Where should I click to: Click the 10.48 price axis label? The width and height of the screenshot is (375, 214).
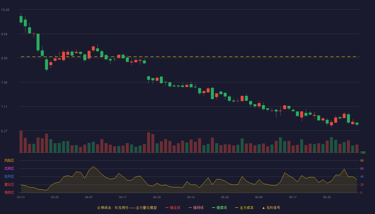point(5,10)
